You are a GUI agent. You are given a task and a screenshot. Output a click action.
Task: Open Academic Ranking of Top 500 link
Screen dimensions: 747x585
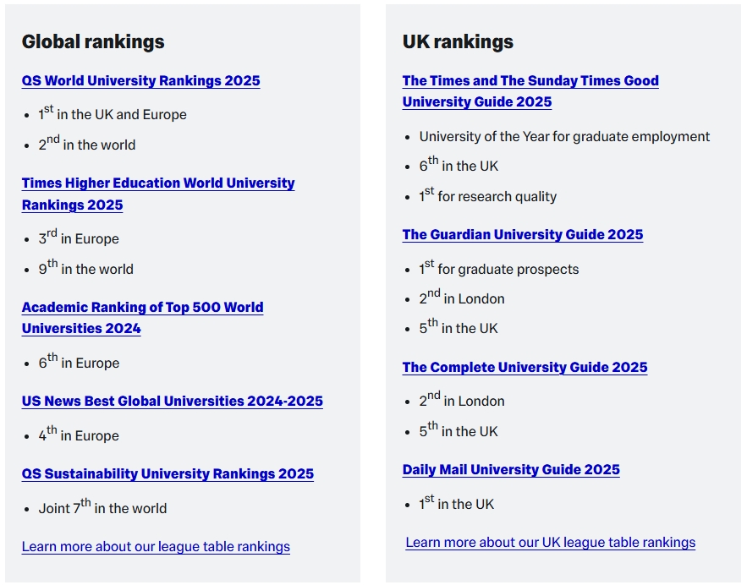[142, 318]
